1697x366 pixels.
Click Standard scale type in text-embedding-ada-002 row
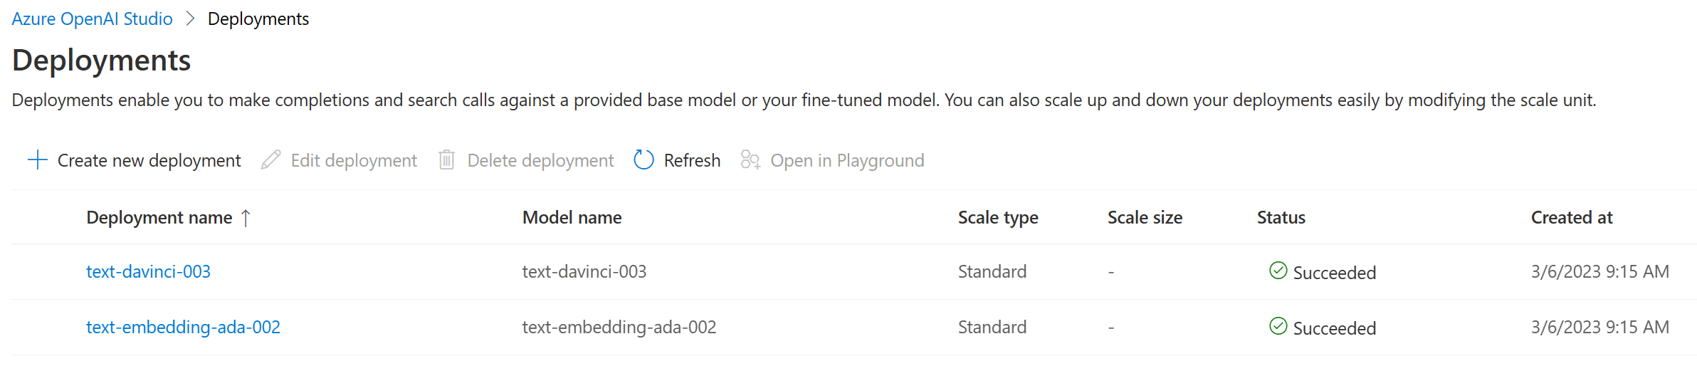[x=992, y=327]
